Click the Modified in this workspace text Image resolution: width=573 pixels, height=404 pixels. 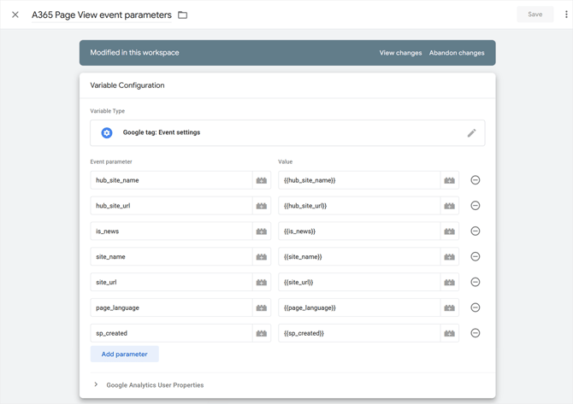[134, 53]
